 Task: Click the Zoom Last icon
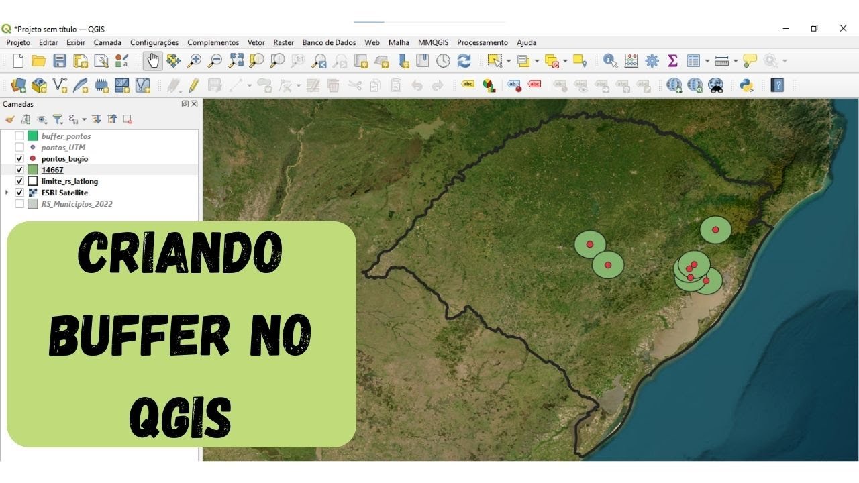tap(319, 61)
